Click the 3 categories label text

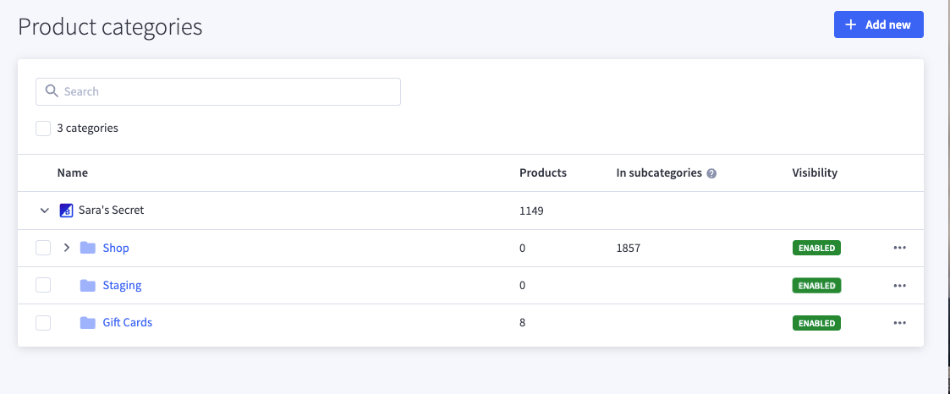tap(87, 129)
